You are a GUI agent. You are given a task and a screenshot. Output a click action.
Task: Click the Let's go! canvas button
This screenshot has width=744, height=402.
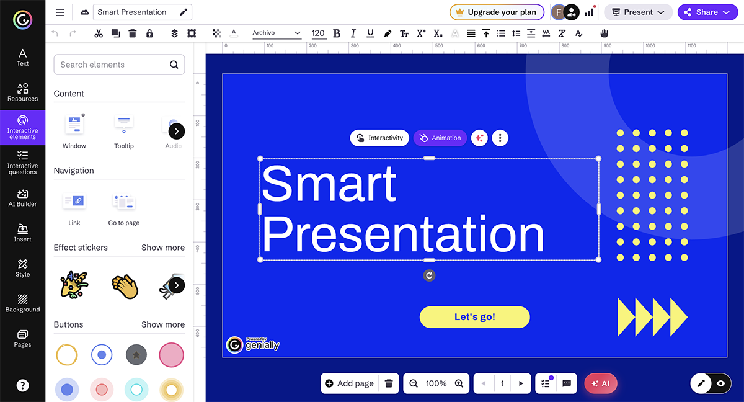tap(475, 317)
